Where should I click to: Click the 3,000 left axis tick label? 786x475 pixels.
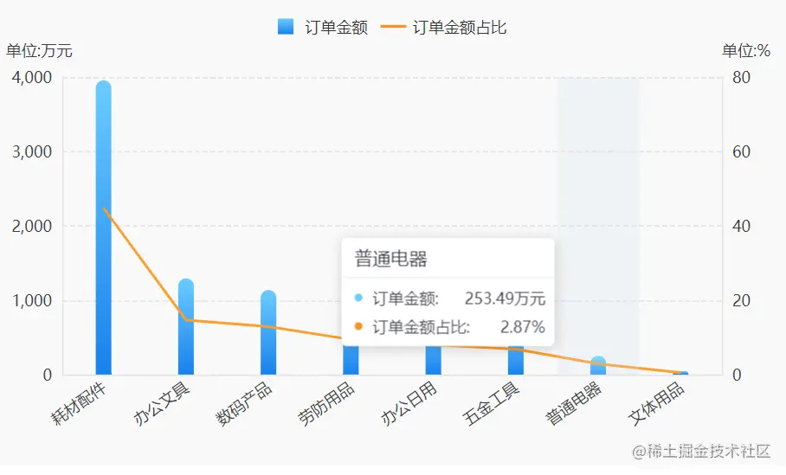point(32,151)
